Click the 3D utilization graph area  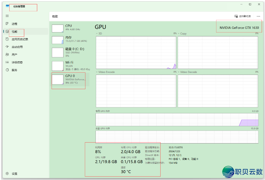click(x=136, y=52)
